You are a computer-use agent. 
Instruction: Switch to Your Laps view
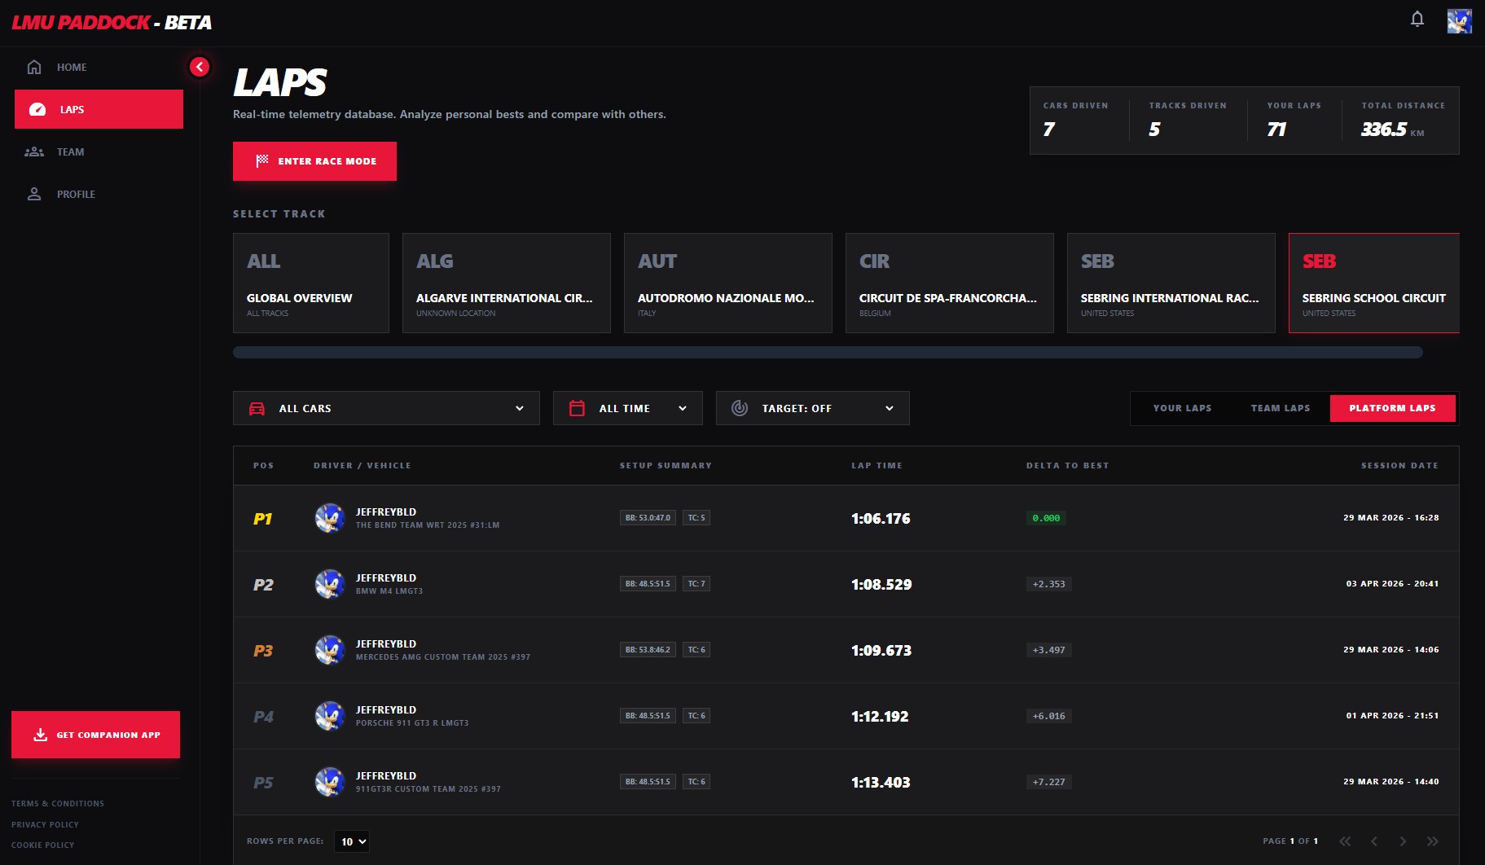pyautogui.click(x=1182, y=408)
